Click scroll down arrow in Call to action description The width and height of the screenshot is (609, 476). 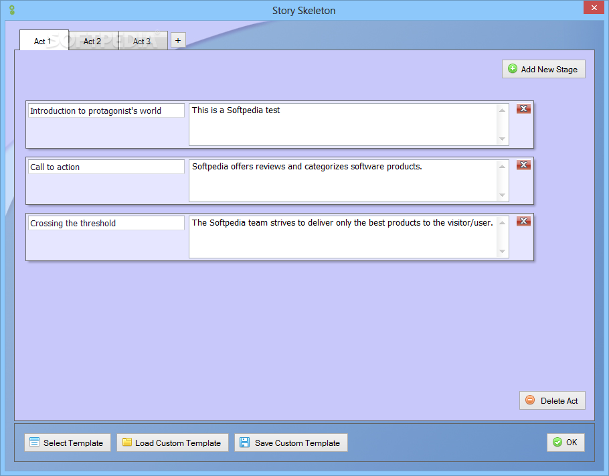(502, 195)
